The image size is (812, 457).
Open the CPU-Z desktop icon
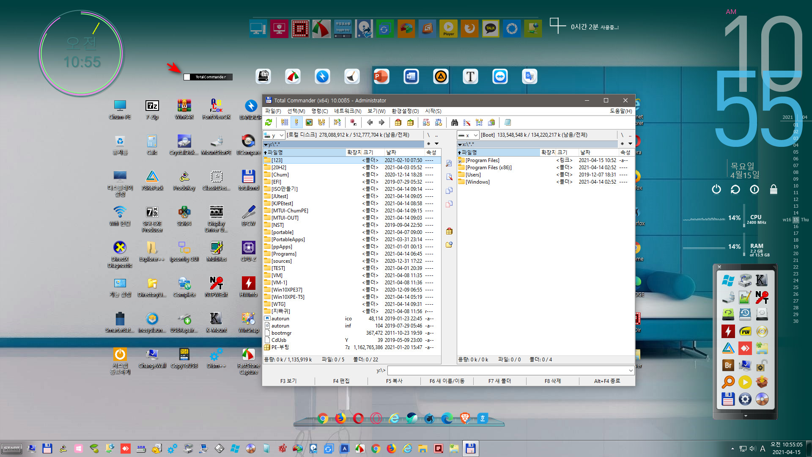point(248,251)
